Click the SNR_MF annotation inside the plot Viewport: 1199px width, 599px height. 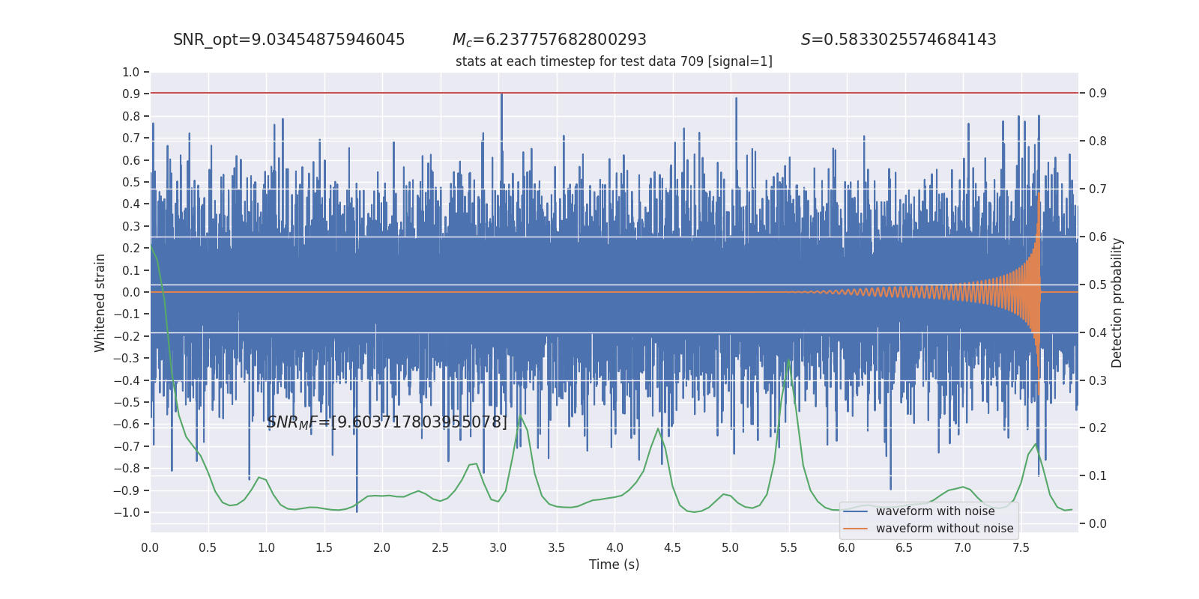pos(387,422)
